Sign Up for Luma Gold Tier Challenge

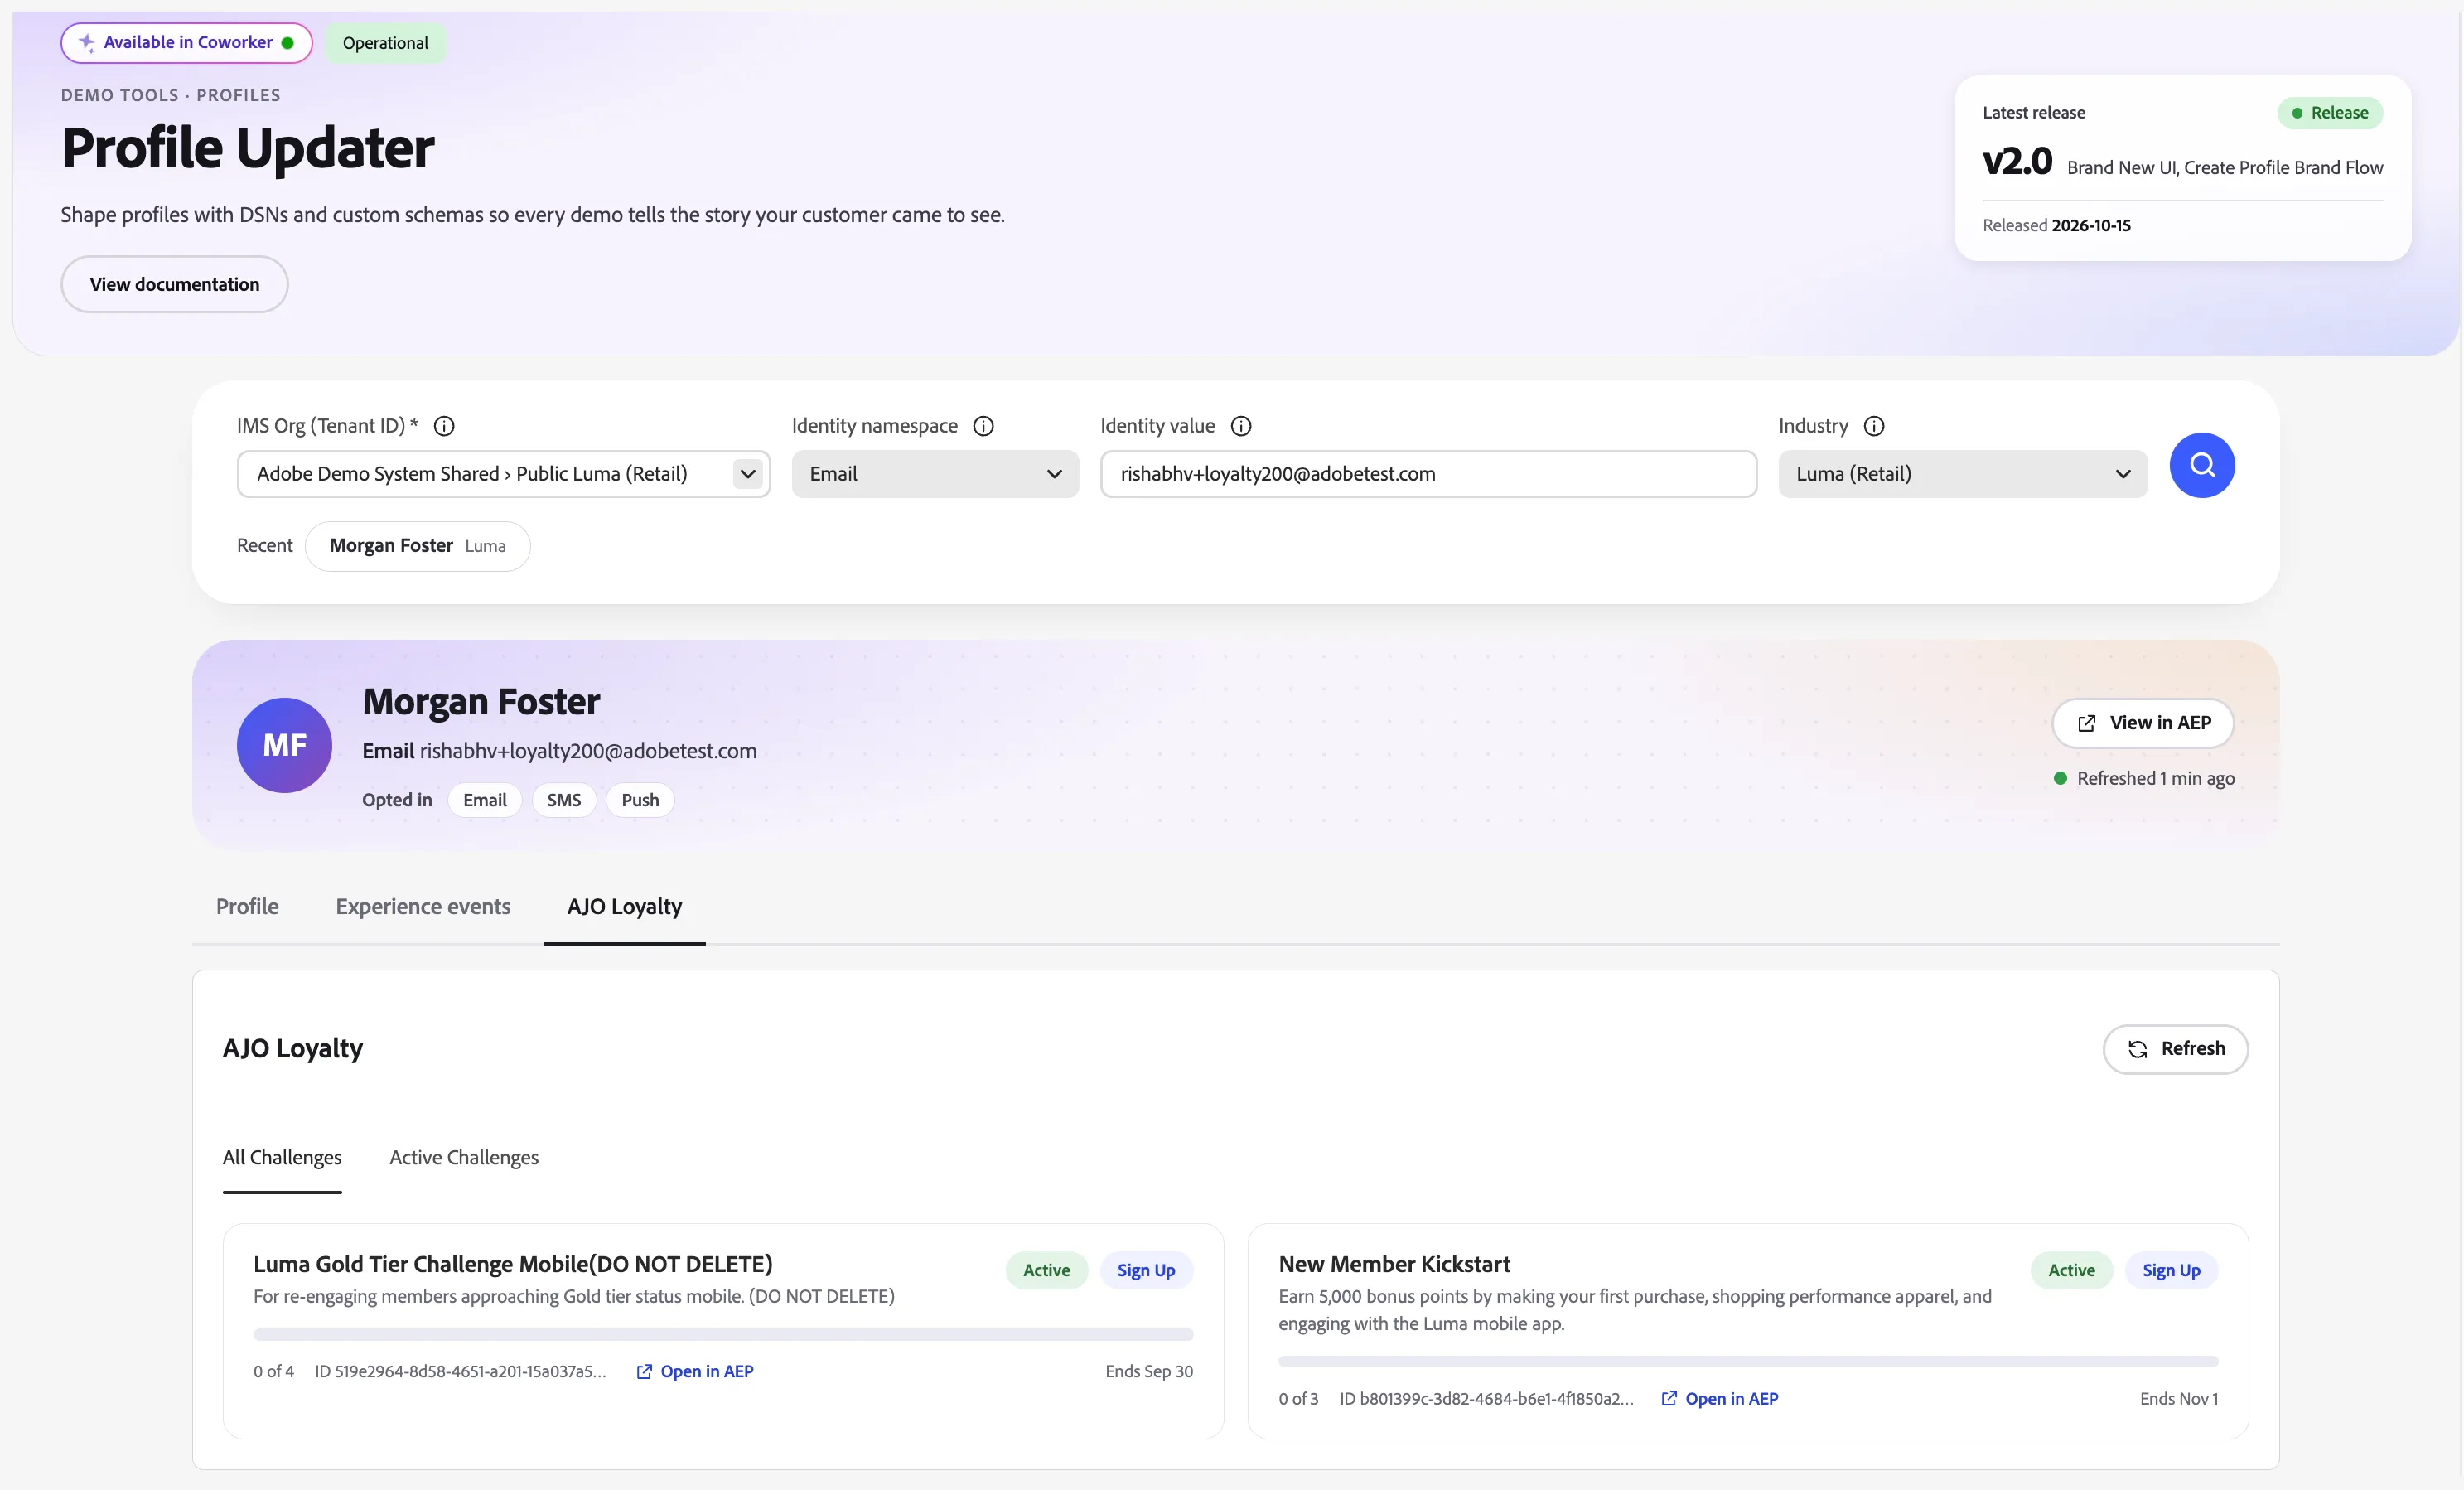point(1146,1270)
